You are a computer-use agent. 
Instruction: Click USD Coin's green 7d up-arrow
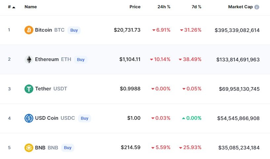(183, 118)
